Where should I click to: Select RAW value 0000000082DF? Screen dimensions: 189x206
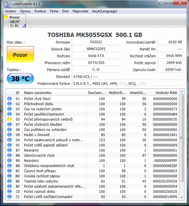click(x=165, y=166)
